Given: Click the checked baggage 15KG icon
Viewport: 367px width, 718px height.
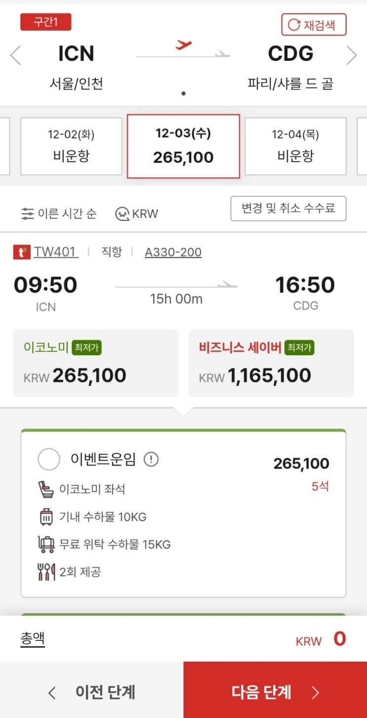Looking at the screenshot, I should 46,545.
